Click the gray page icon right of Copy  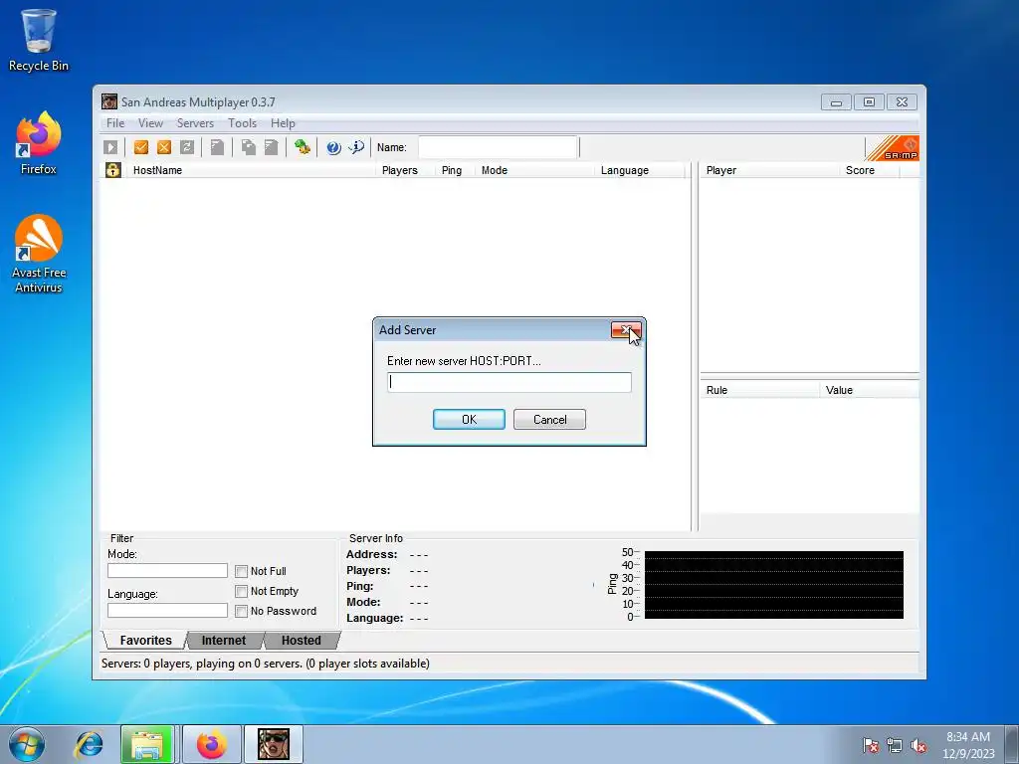[271, 147]
